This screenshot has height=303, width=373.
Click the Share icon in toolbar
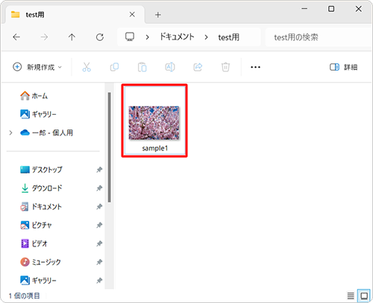pyautogui.click(x=198, y=67)
